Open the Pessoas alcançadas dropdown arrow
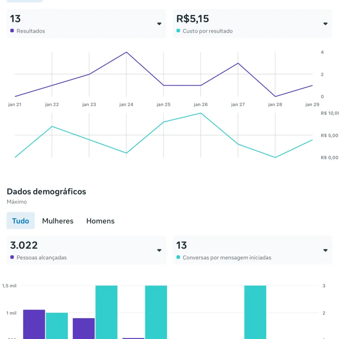 pyautogui.click(x=159, y=250)
